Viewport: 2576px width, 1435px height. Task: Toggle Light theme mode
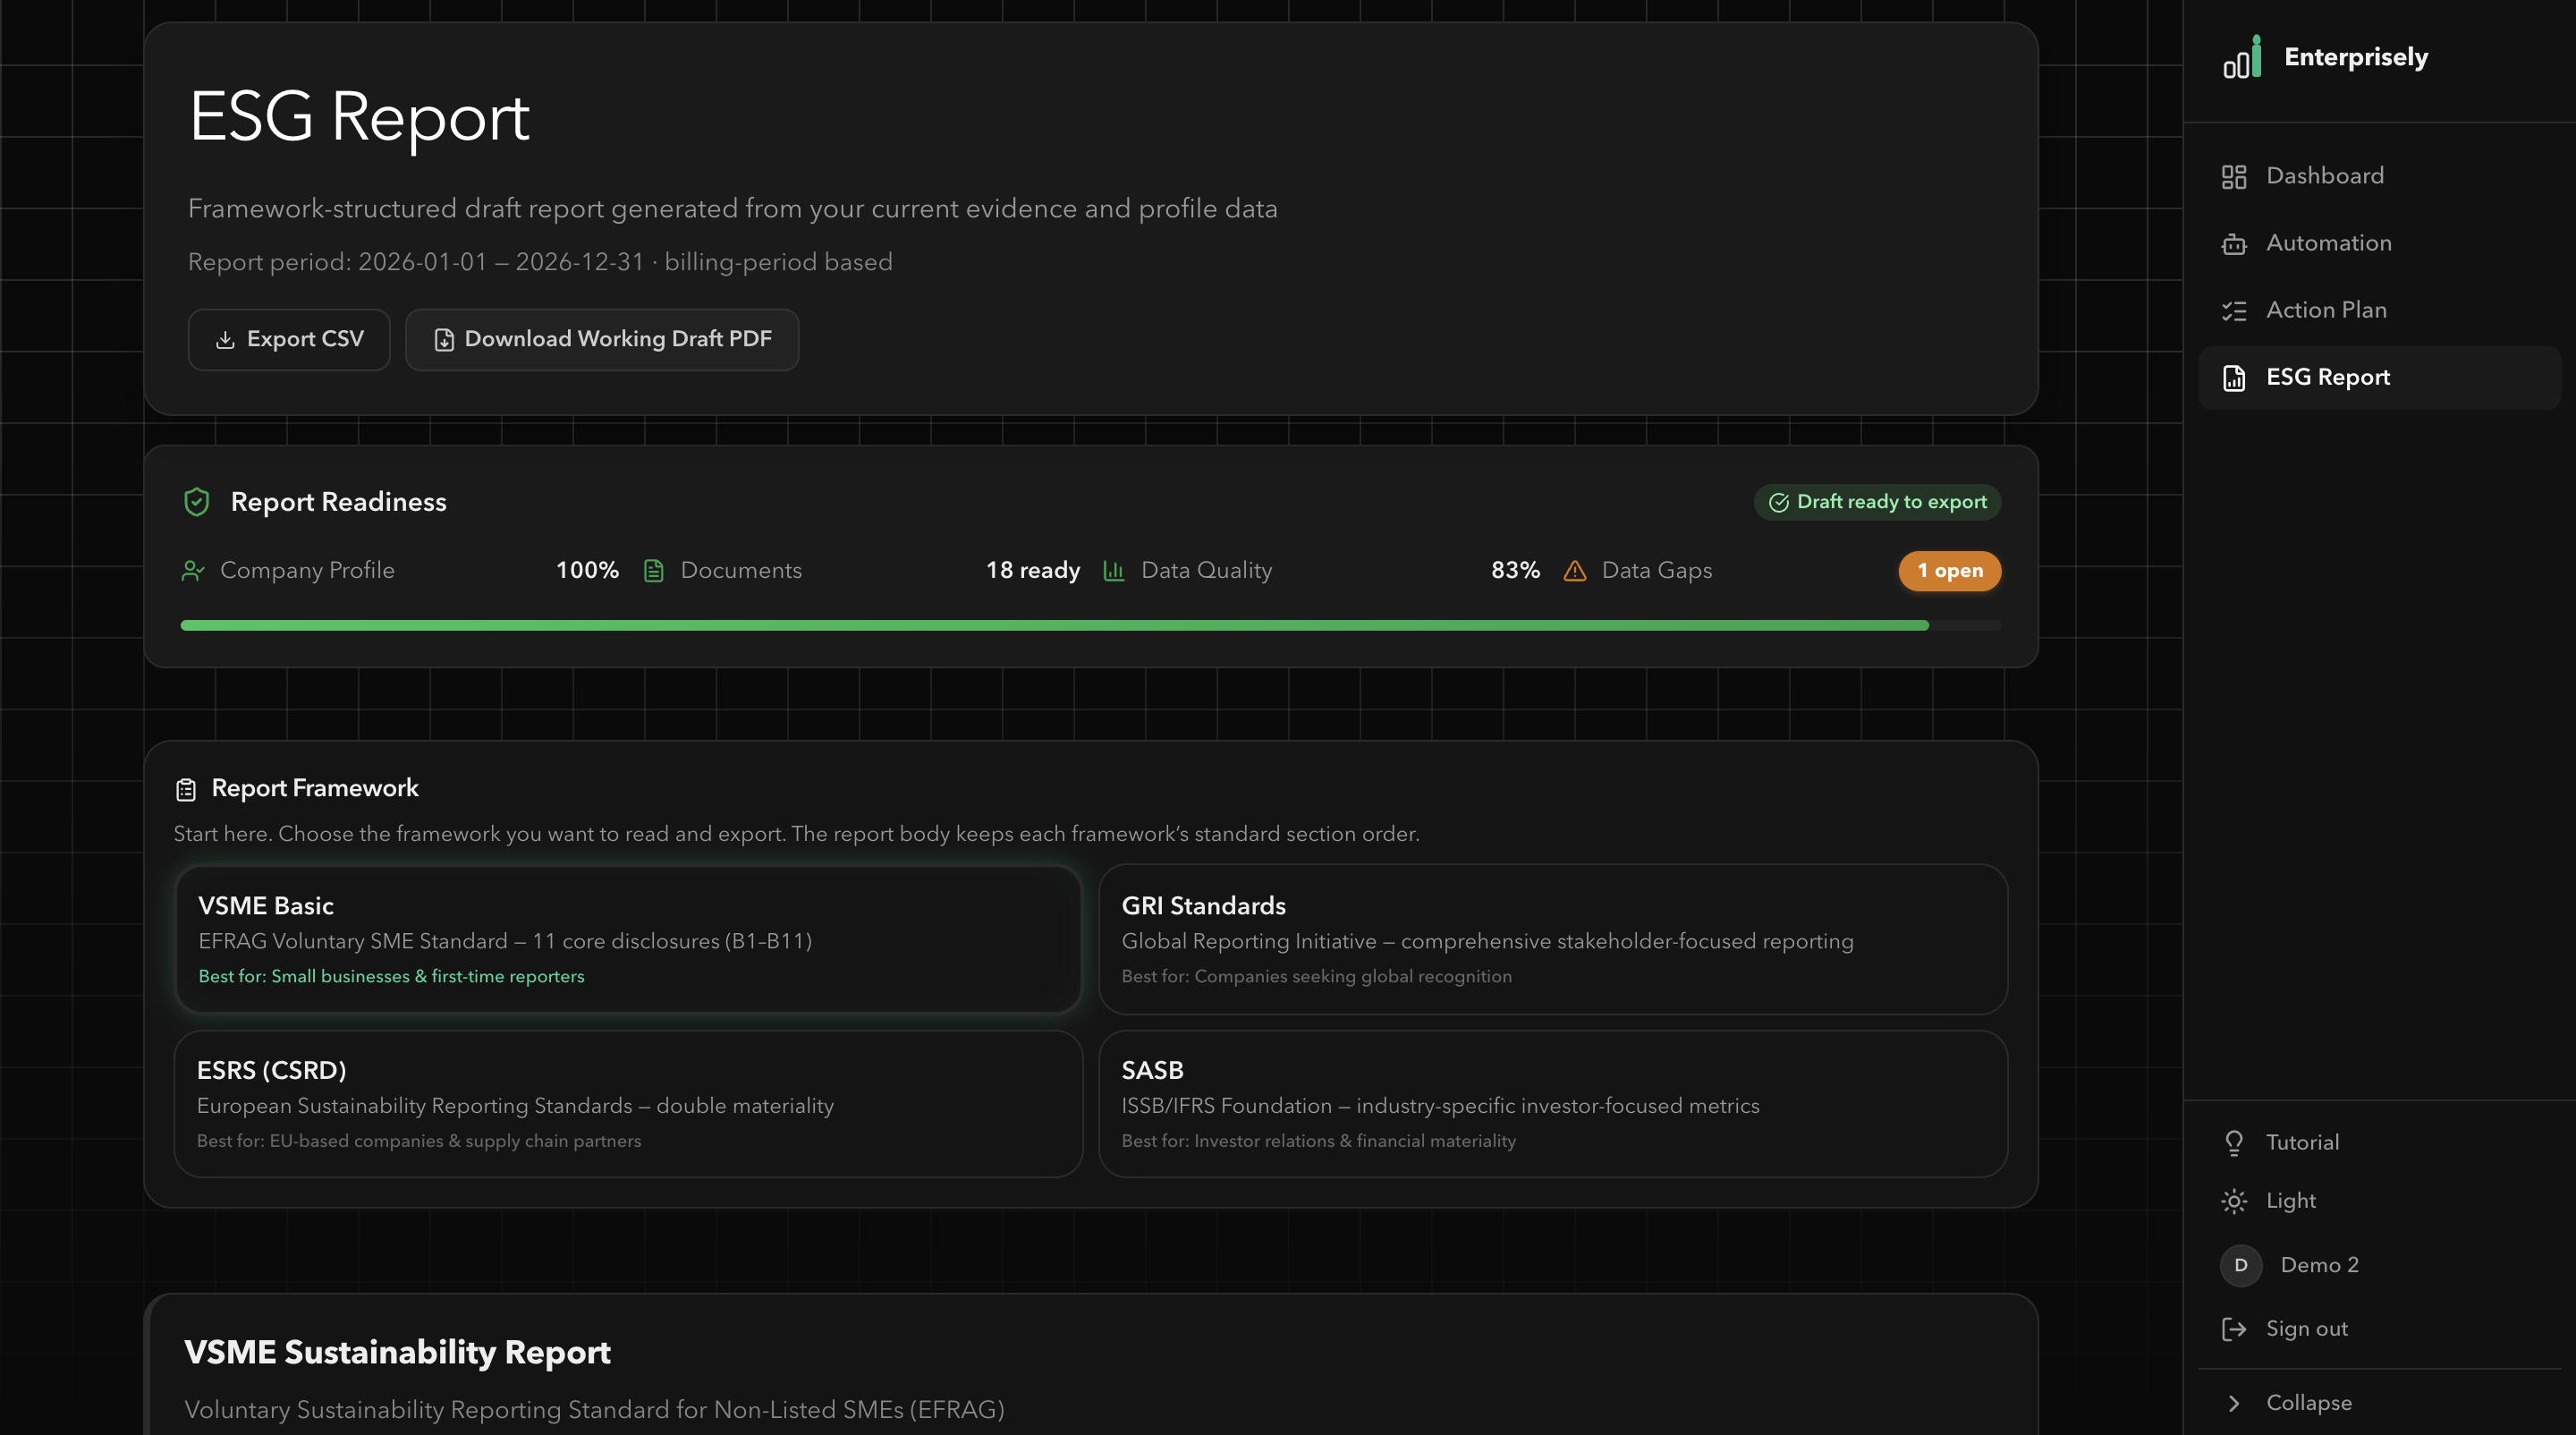(2289, 1200)
